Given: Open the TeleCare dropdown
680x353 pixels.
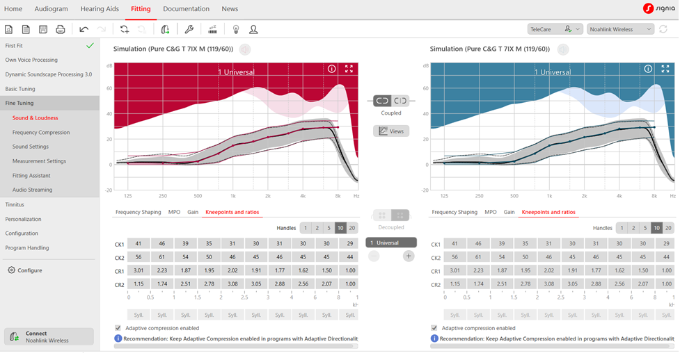Looking at the screenshot, I should tap(555, 29).
